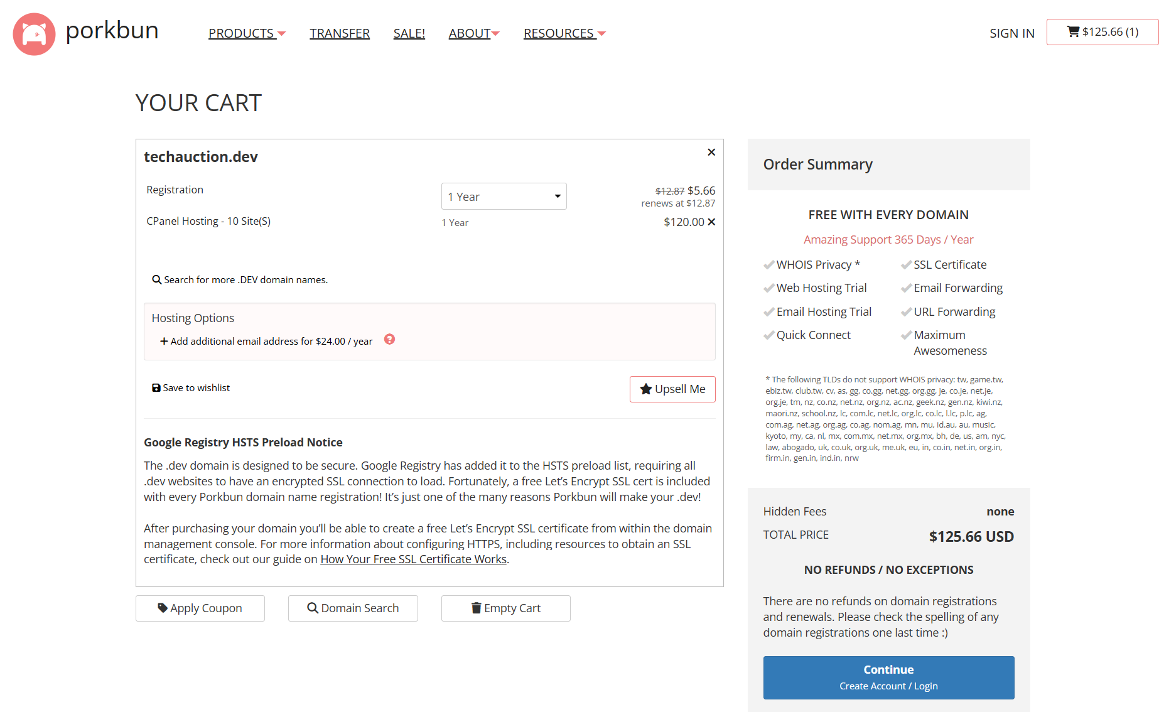Click Empty Cart button

(506, 608)
